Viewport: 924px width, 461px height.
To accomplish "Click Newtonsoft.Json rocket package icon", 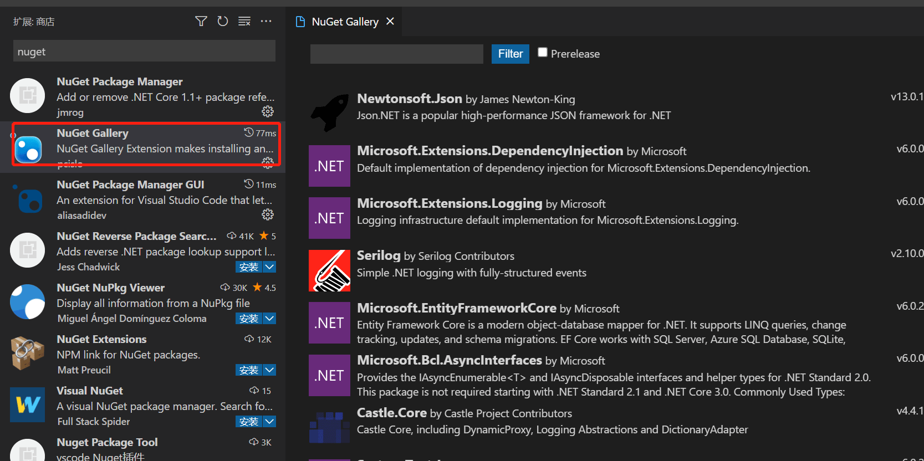I will (329, 112).
